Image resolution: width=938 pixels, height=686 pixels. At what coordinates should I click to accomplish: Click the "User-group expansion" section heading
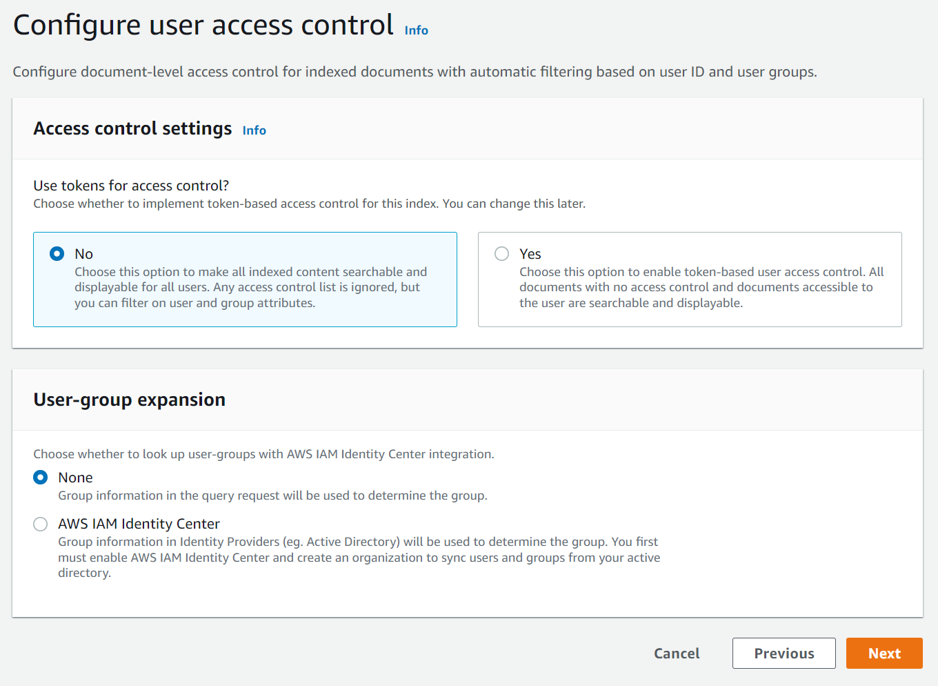[x=129, y=400]
